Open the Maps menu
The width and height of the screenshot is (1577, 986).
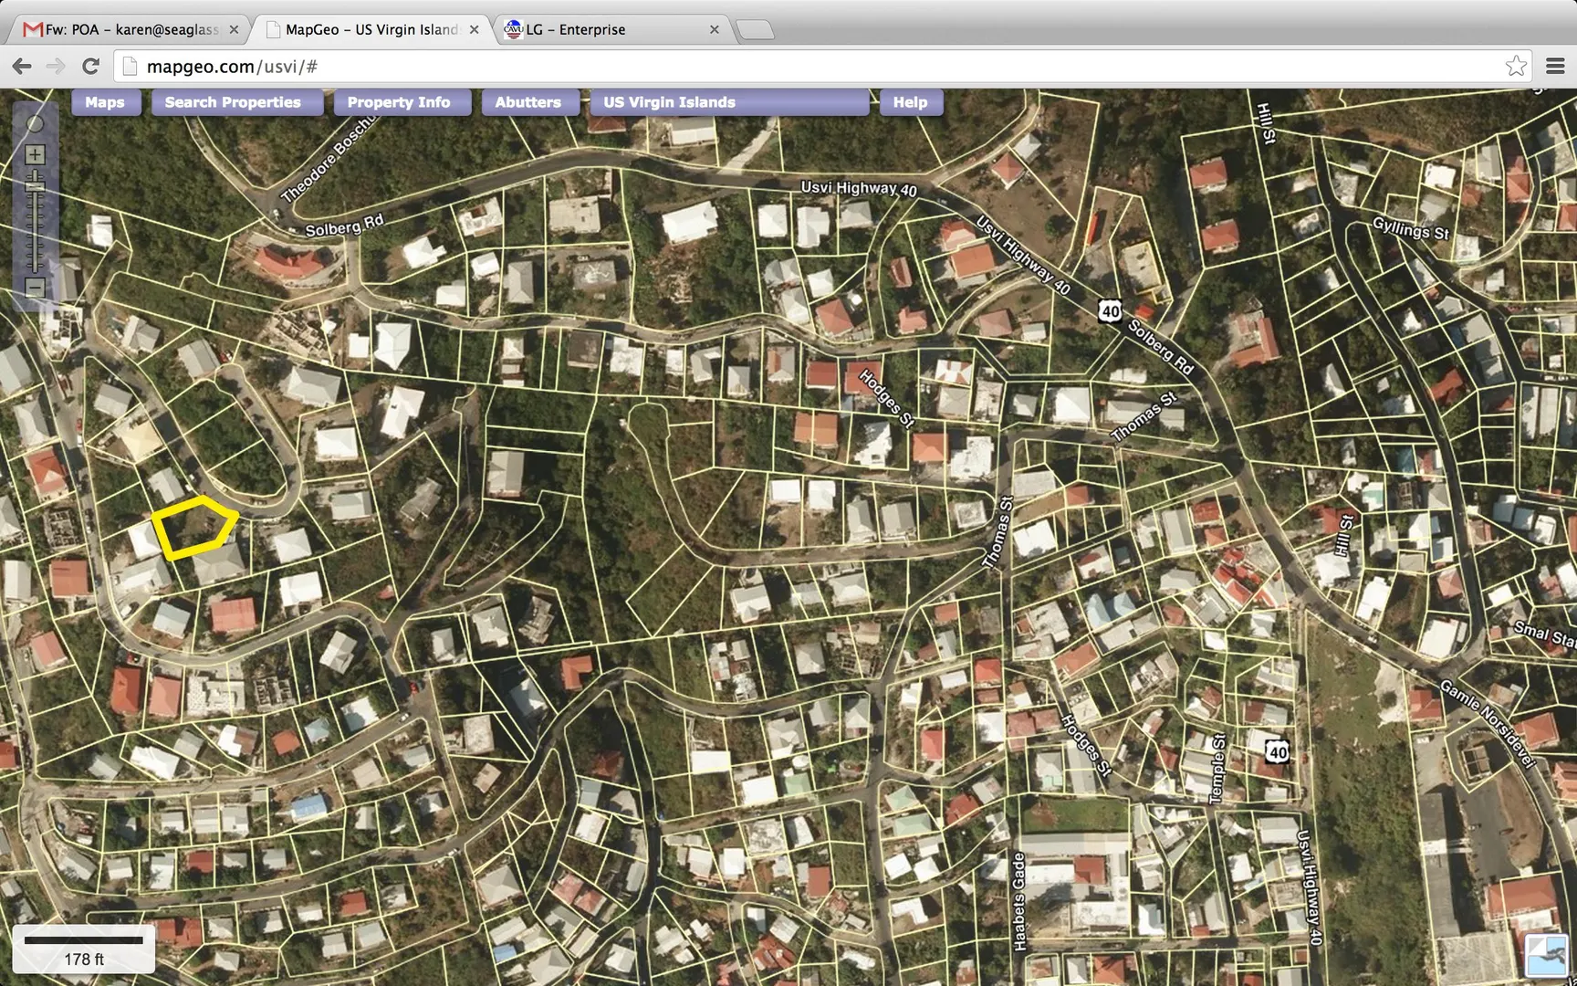[x=105, y=102]
